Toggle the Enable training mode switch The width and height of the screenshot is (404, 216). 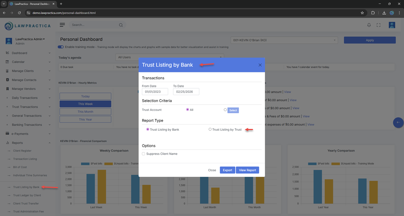click(61, 47)
